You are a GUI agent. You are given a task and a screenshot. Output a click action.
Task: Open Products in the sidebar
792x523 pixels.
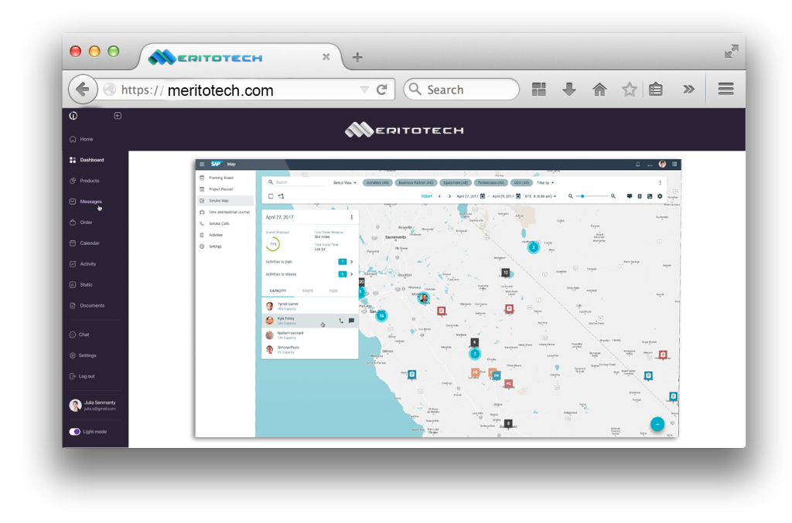[84, 181]
